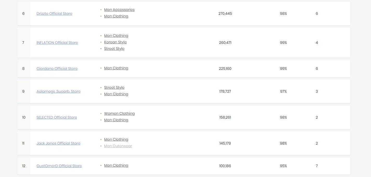Open the Aolamegs .Superb. Store link

coord(59,91)
